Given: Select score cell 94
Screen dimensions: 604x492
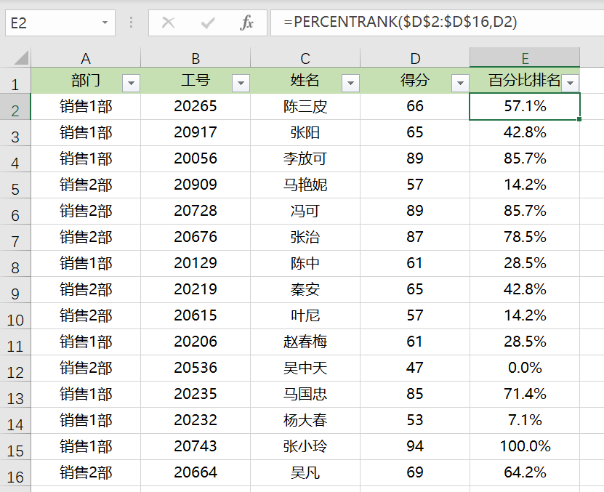Looking at the screenshot, I should pos(415,446).
